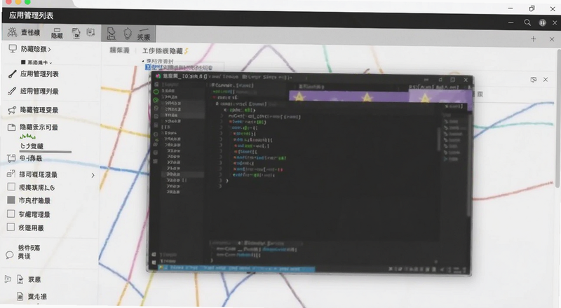The height and width of the screenshot is (308, 561).
Task: Open the lowest file icon entry in sidebar
Action: pyautogui.click(x=32, y=296)
